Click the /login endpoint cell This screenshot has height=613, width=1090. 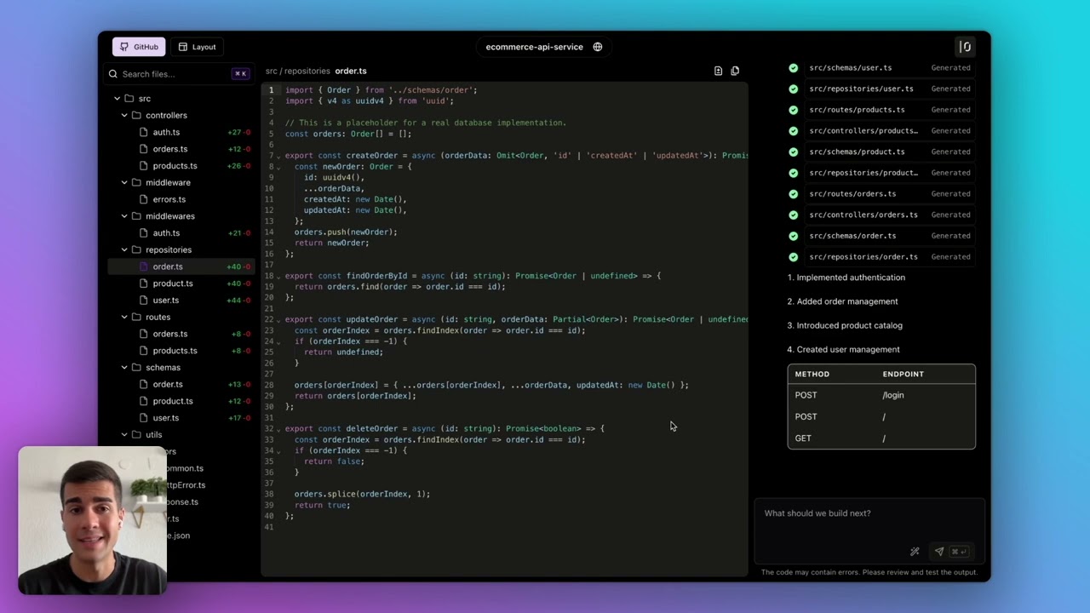[x=893, y=395]
